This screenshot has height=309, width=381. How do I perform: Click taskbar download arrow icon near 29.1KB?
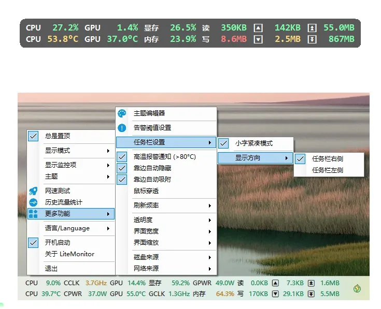pyautogui.click(x=275, y=294)
